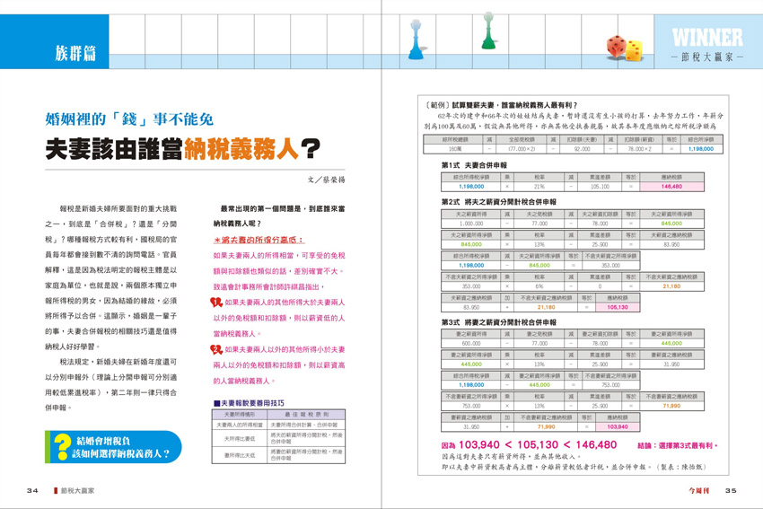The width and height of the screenshot is (763, 509).
Task: Click the 6% tax rate cell
Action: (539, 286)
